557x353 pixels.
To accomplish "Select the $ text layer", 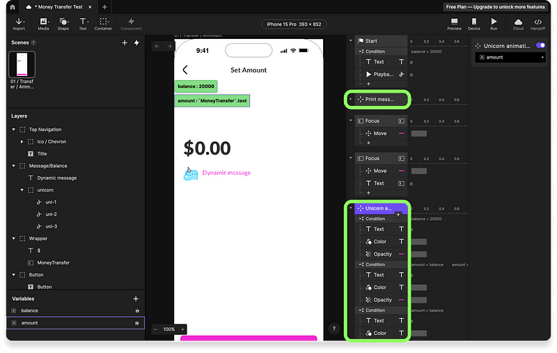I will [39, 251].
